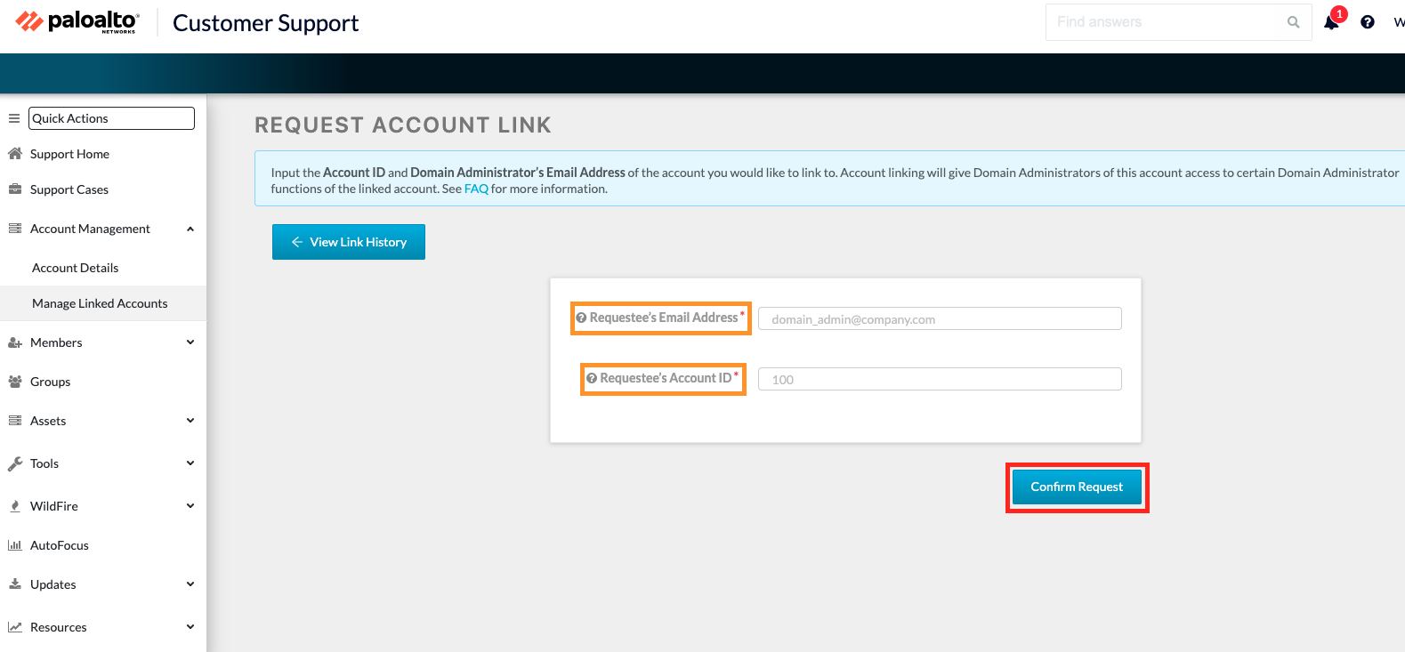
Task: Open Account Details menu item
Action: point(76,268)
